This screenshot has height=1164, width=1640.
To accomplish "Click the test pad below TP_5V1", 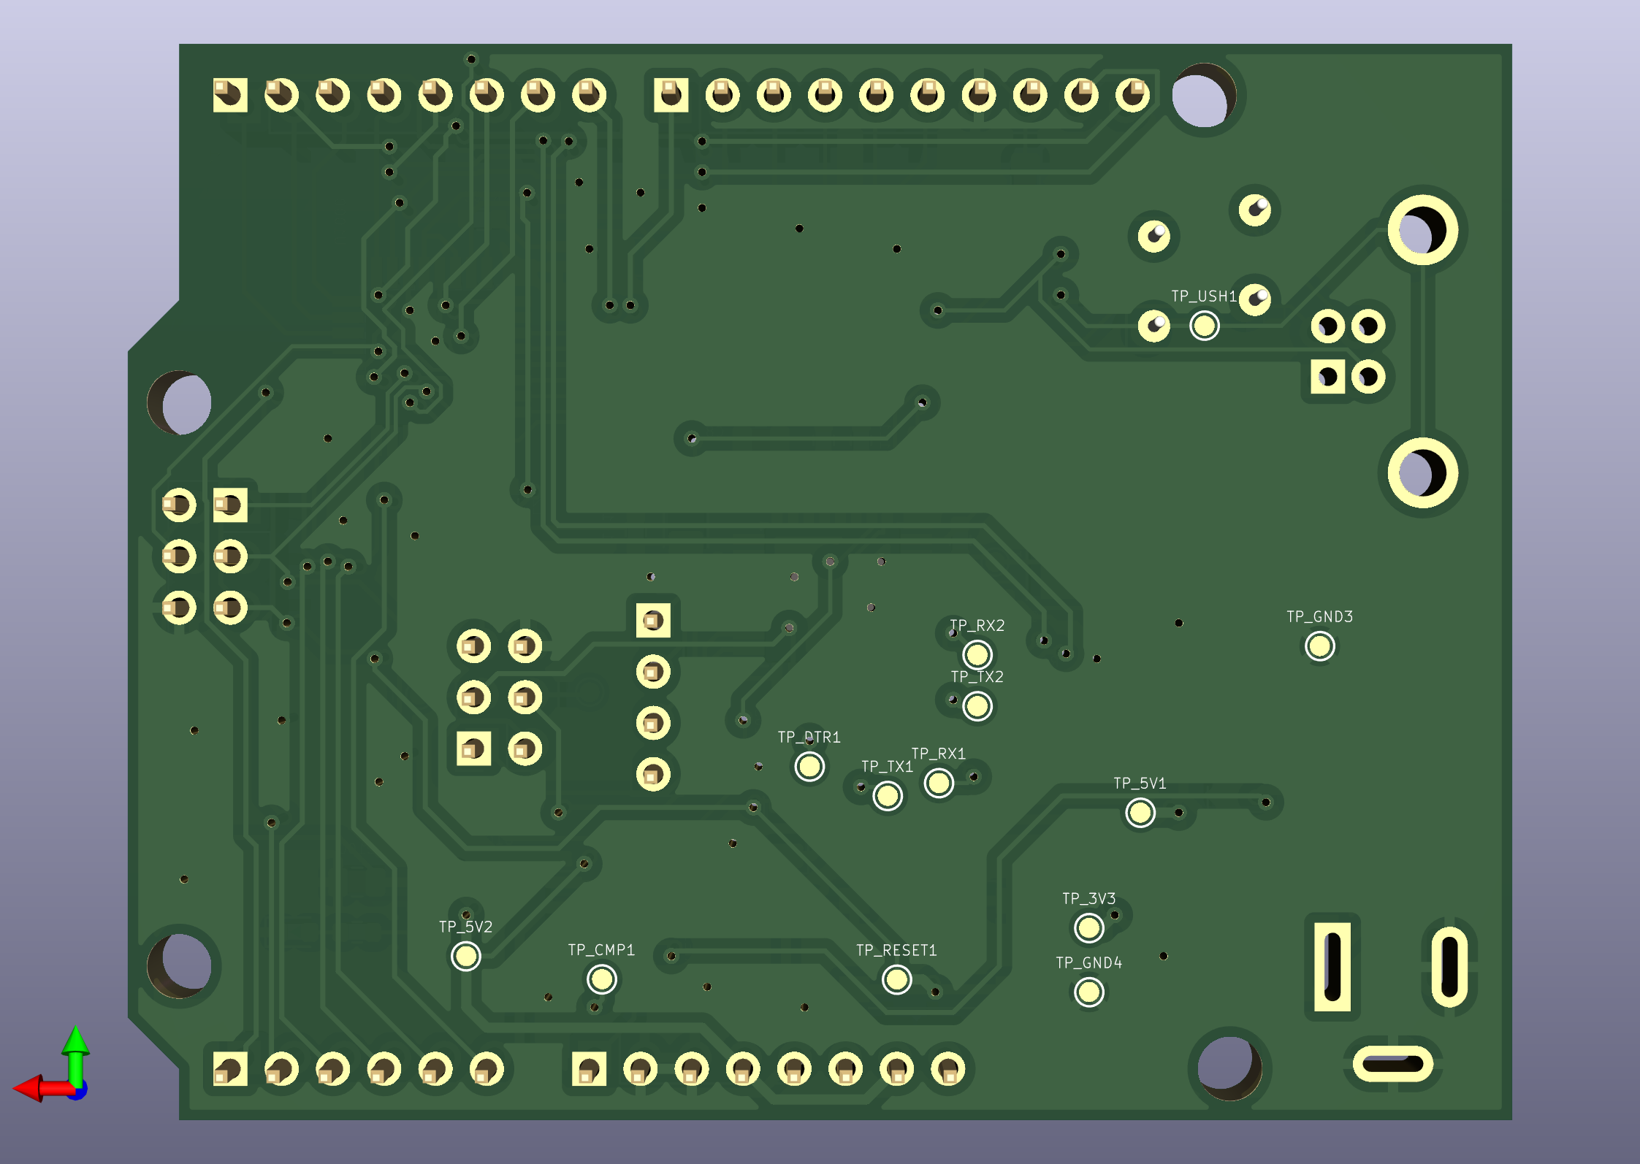I will point(1140,813).
